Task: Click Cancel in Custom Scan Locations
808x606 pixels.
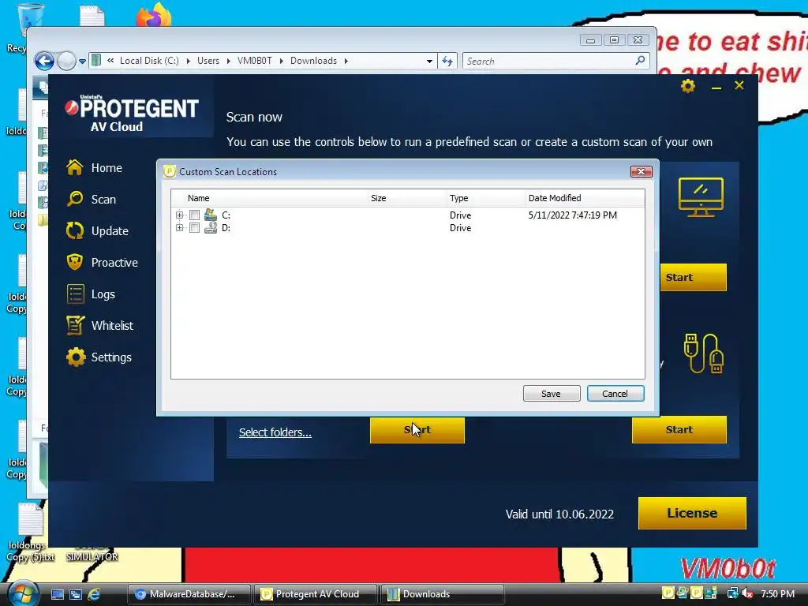Action: [x=615, y=393]
